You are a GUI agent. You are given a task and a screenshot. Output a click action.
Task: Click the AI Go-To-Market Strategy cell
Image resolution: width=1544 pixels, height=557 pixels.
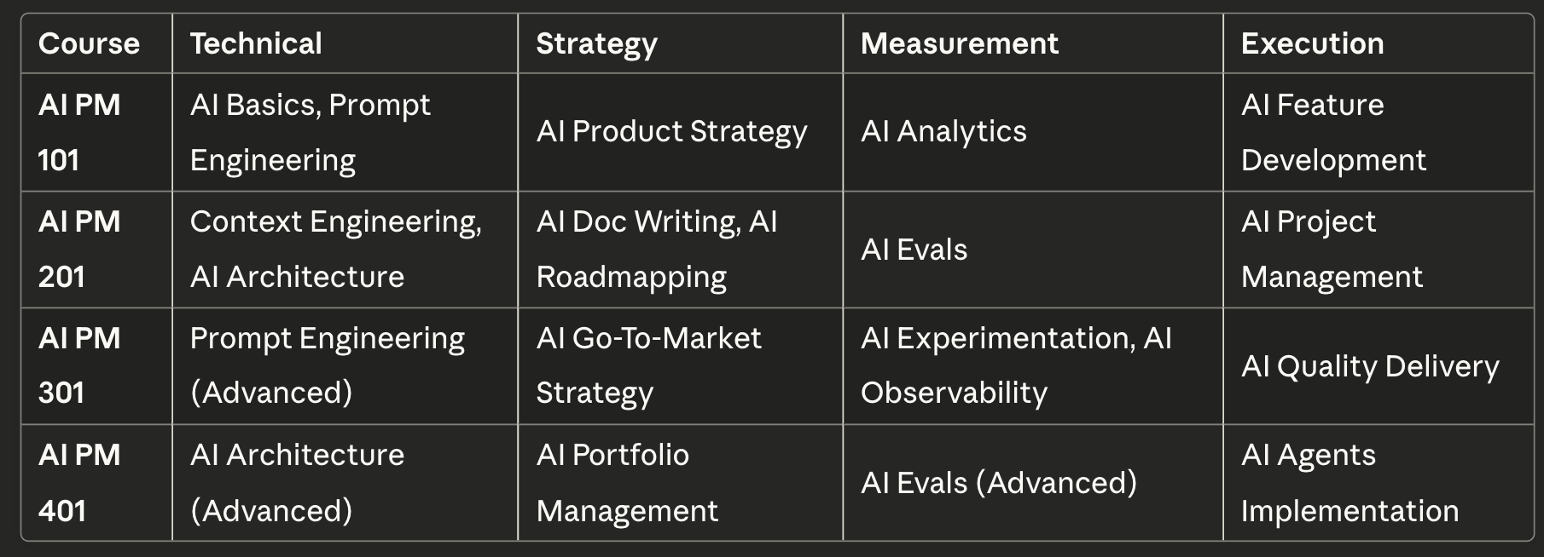click(648, 365)
